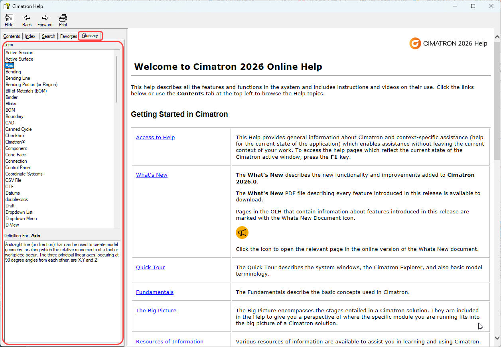
Task: Click the help page scroll-down arrow
Action: click(x=497, y=338)
